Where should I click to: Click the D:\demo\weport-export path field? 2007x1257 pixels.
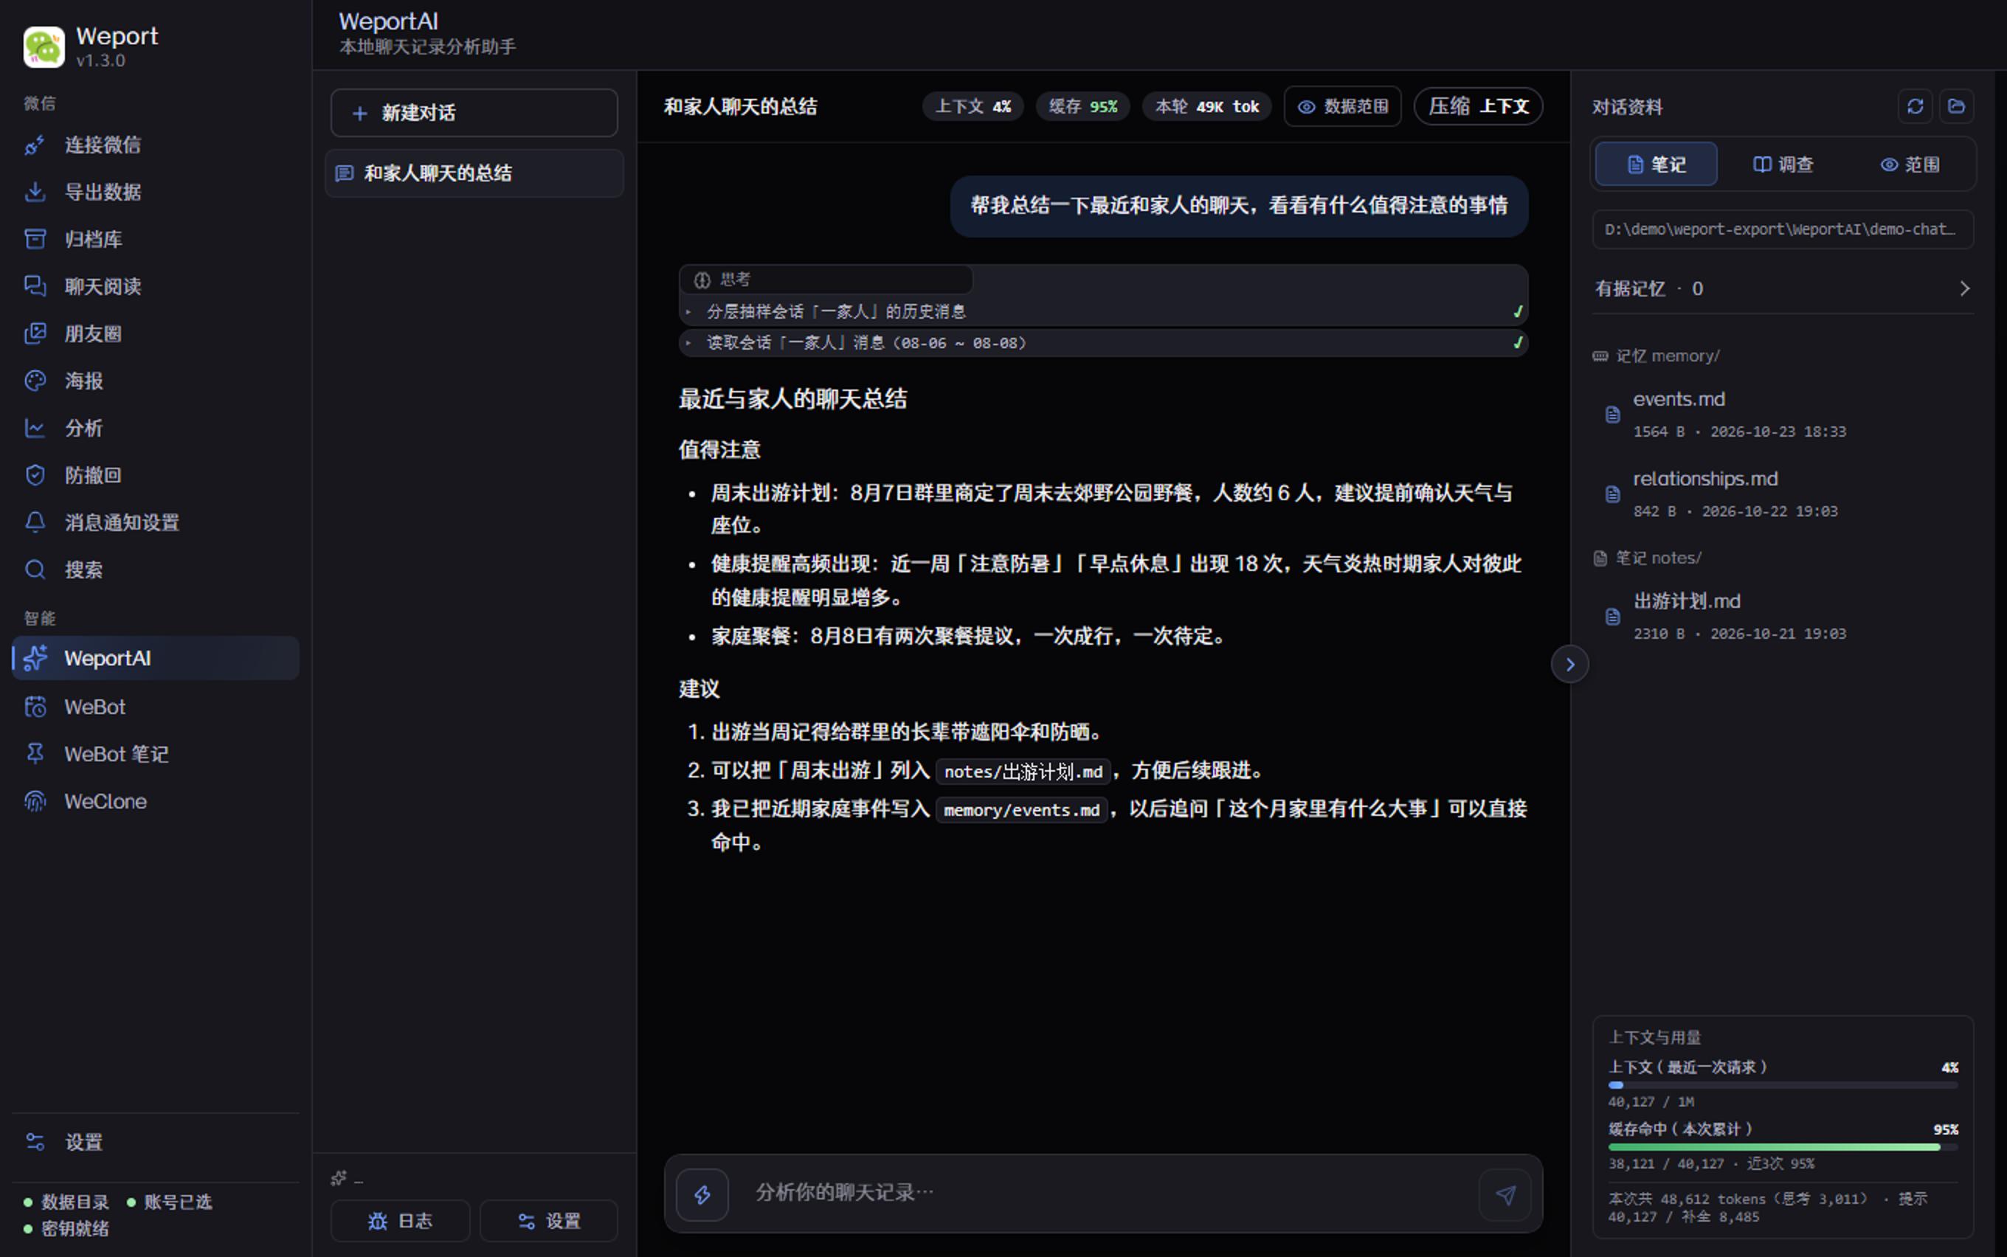(x=1783, y=229)
